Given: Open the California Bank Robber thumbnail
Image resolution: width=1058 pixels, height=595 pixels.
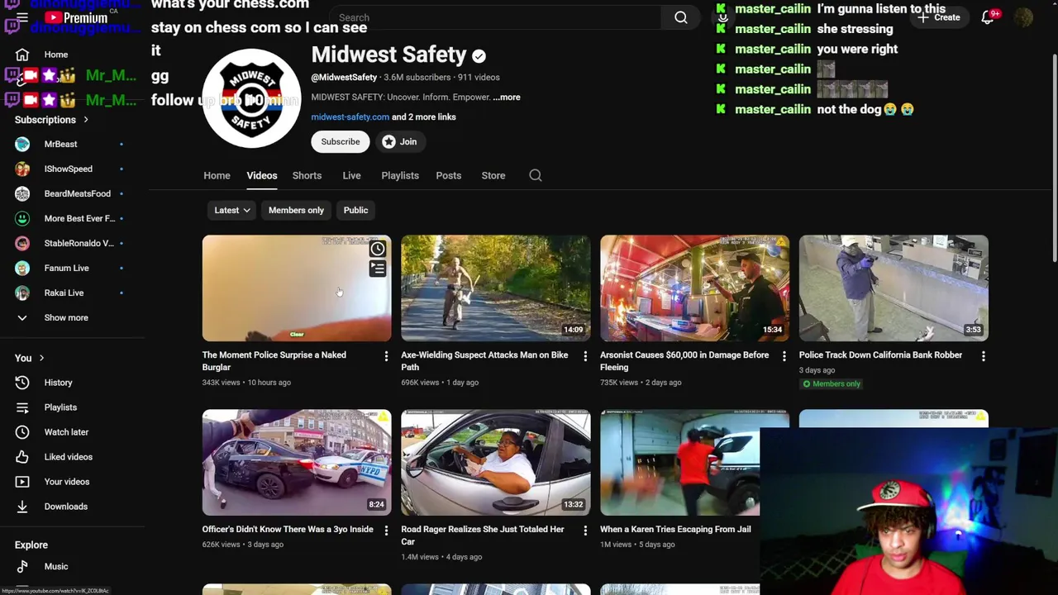Looking at the screenshot, I should point(894,288).
